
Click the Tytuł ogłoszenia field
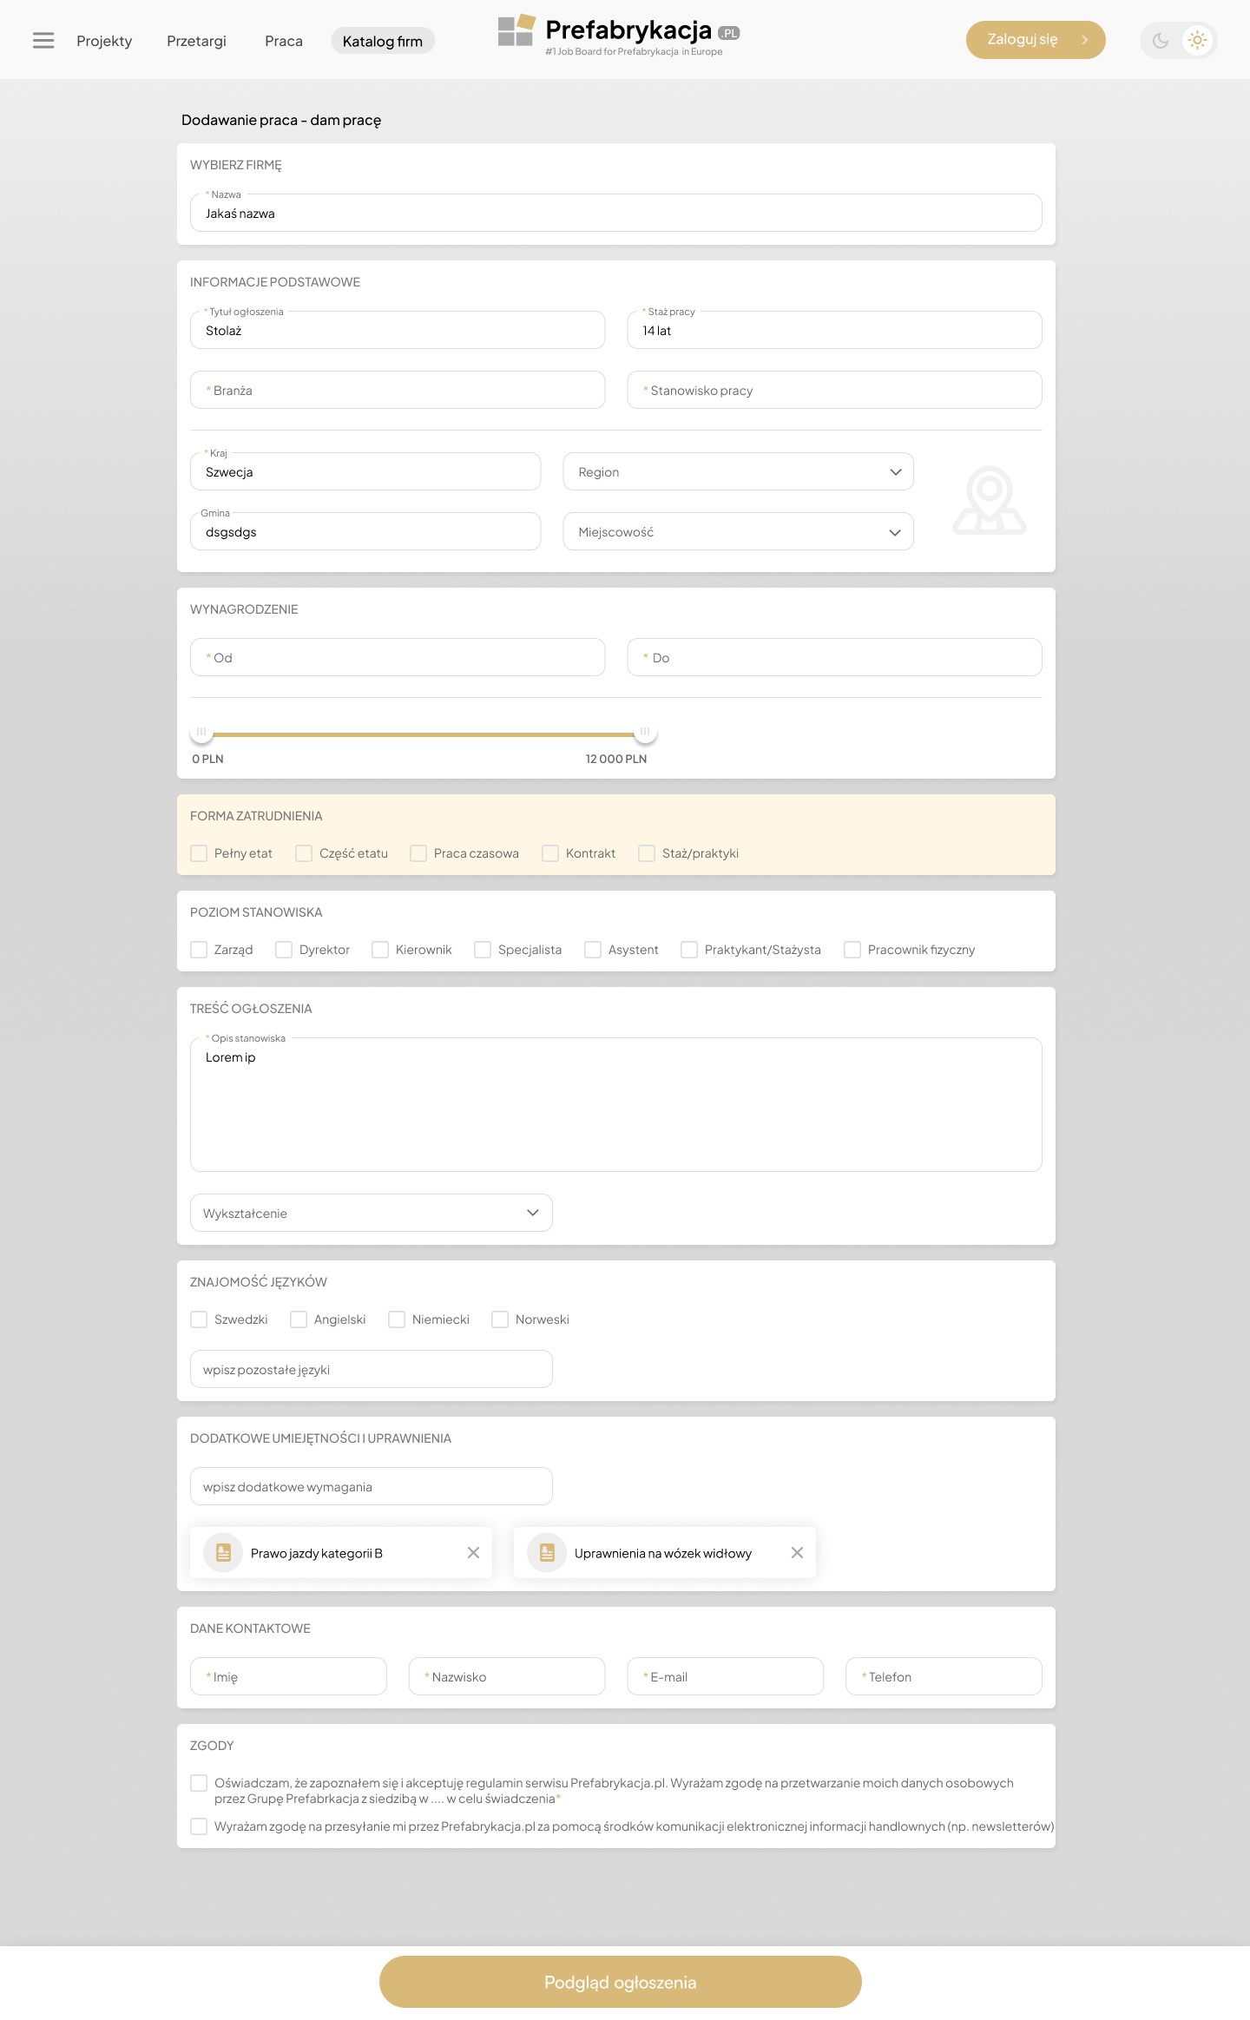pyautogui.click(x=398, y=330)
